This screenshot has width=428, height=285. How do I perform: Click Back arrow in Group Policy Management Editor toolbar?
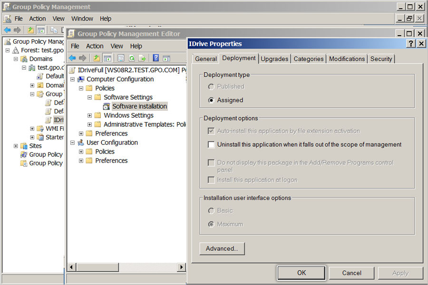(72, 58)
